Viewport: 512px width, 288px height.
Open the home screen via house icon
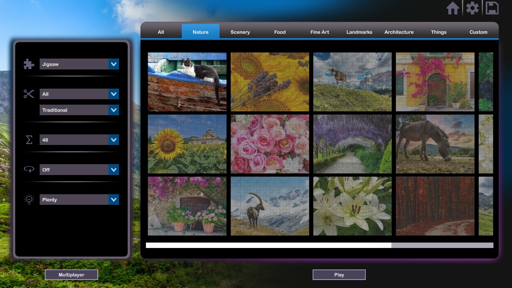pyautogui.click(x=453, y=9)
